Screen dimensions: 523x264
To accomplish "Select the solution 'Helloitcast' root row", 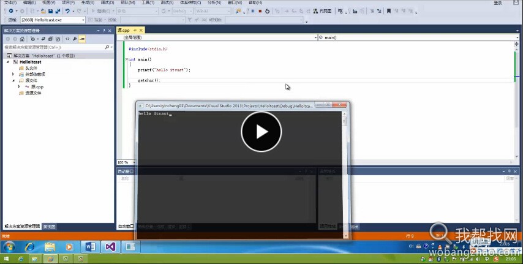I will tap(58, 56).
